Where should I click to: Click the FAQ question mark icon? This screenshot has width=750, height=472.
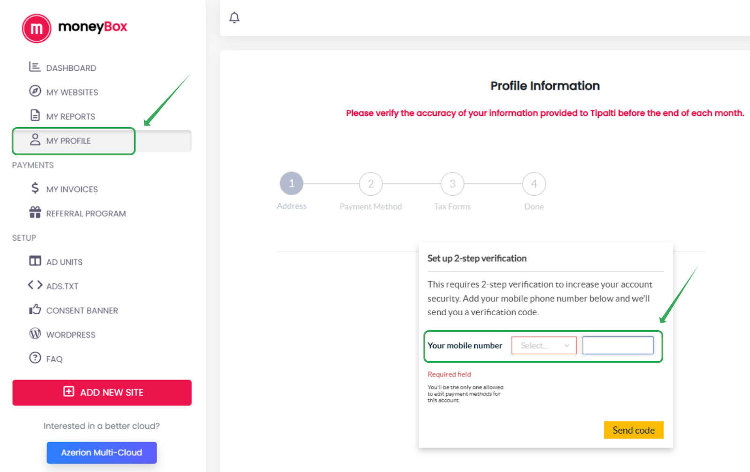35,358
